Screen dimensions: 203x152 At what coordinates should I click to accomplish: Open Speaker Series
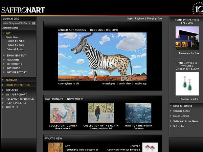coord(181,111)
